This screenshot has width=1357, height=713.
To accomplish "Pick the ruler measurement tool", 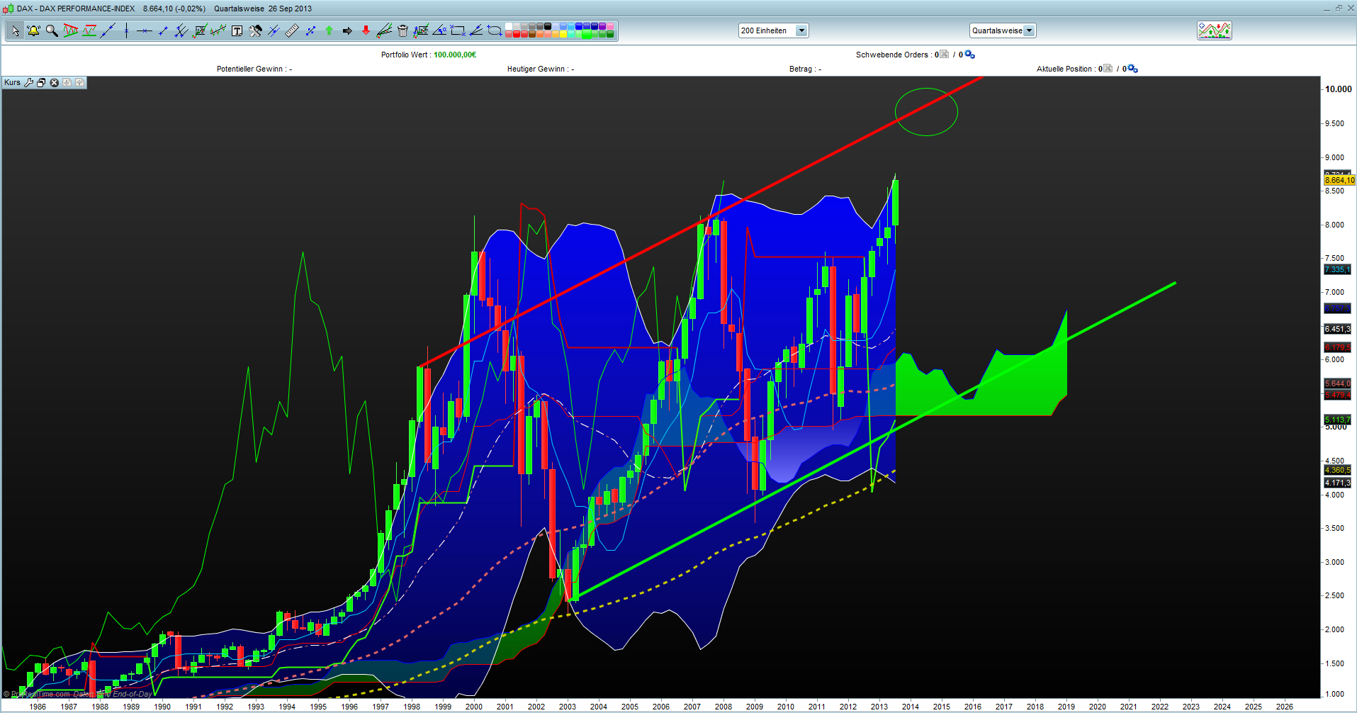I will 292,30.
